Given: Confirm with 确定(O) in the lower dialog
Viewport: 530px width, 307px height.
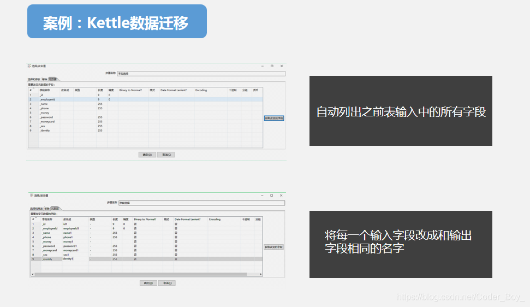Looking at the screenshot, I should click(148, 283).
